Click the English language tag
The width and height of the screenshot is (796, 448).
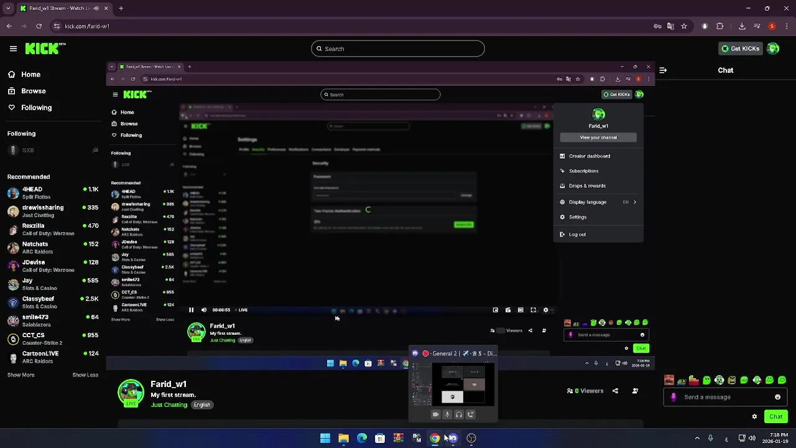tap(201, 405)
